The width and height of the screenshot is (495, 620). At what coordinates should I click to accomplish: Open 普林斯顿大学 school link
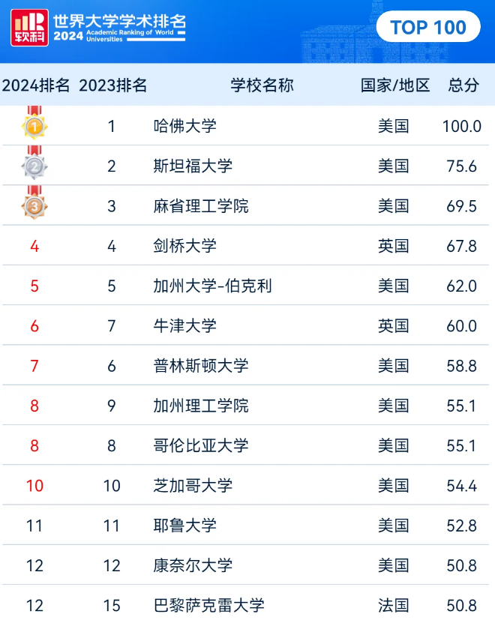(x=201, y=366)
